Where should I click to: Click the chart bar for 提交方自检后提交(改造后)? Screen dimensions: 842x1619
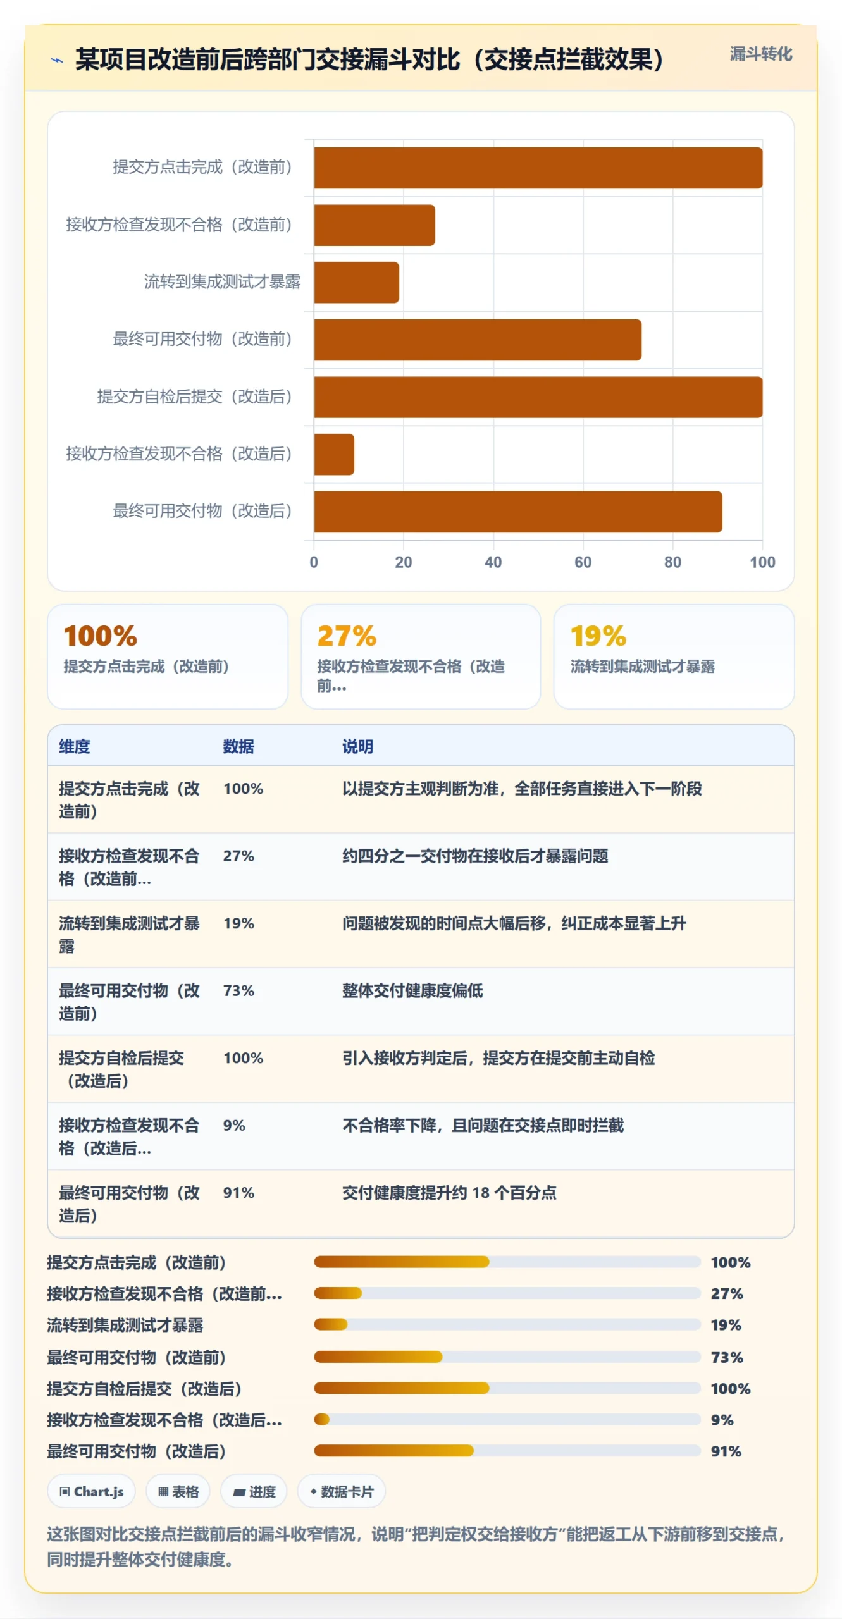pos(538,397)
